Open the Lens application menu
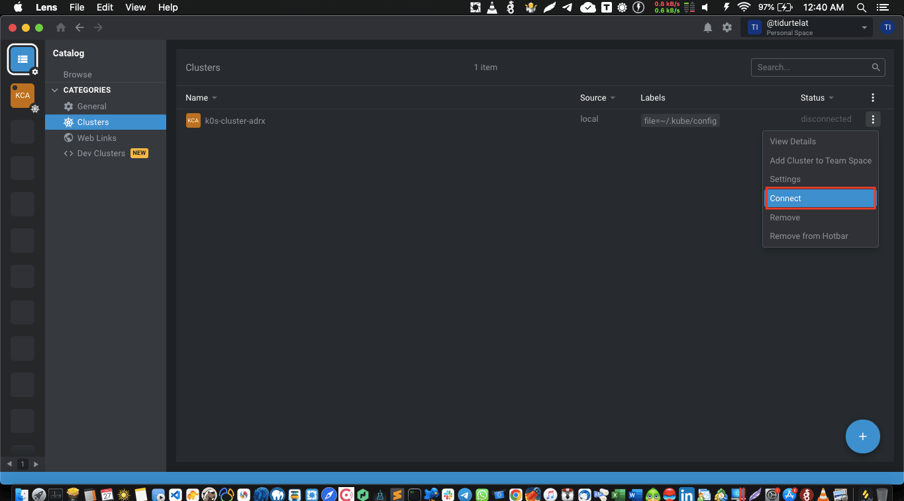Viewport: 904px width, 501px height. coord(46,7)
